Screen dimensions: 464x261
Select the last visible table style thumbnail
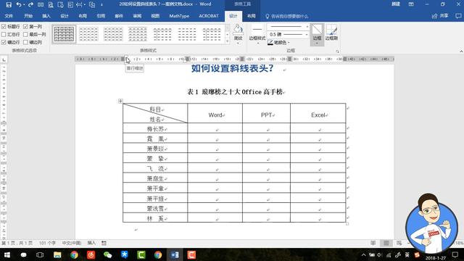coord(212,34)
